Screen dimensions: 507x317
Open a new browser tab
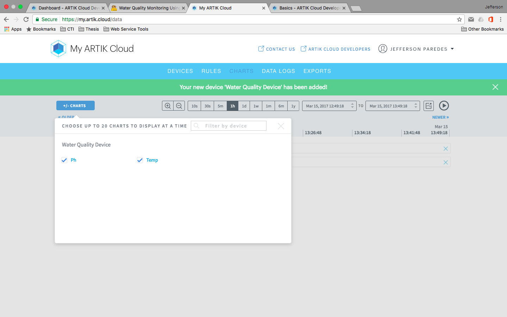click(356, 8)
